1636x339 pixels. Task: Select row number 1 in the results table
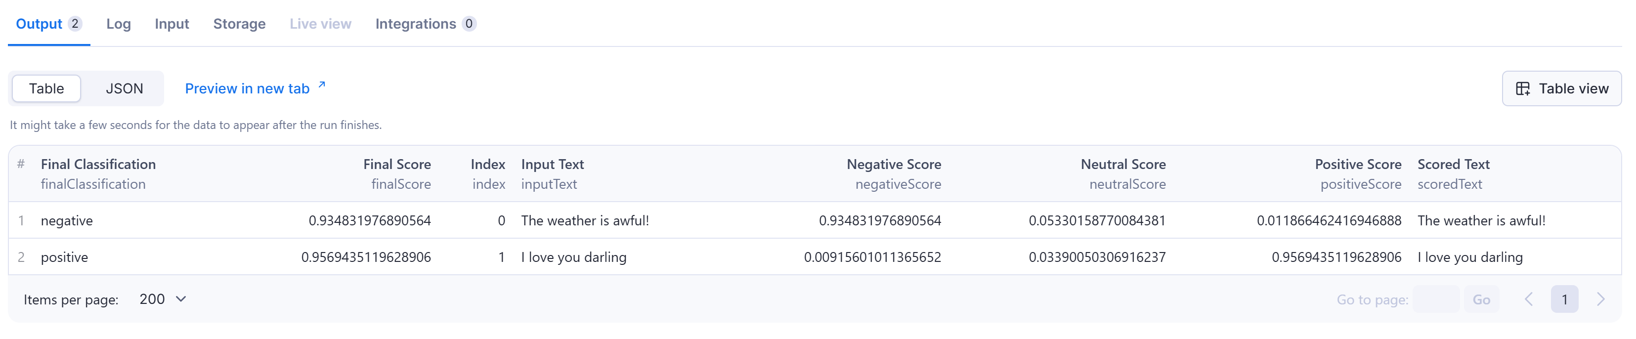(21, 220)
